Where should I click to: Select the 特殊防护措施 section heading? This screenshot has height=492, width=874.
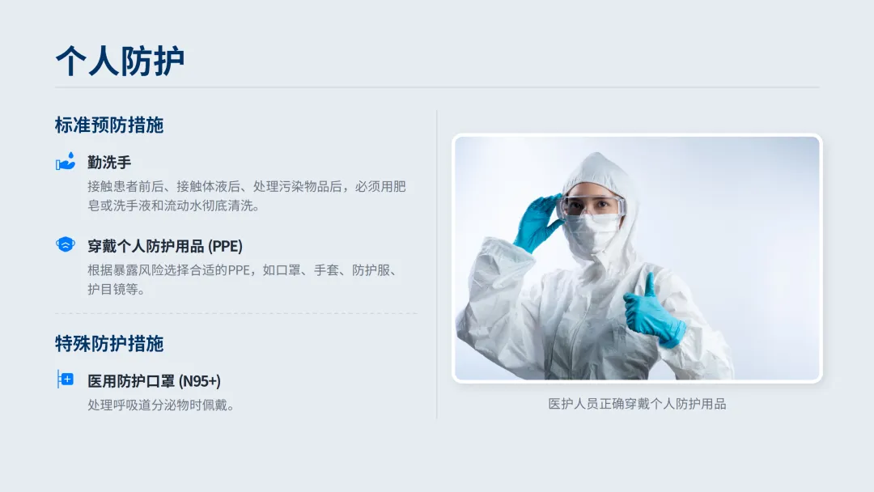(x=108, y=344)
